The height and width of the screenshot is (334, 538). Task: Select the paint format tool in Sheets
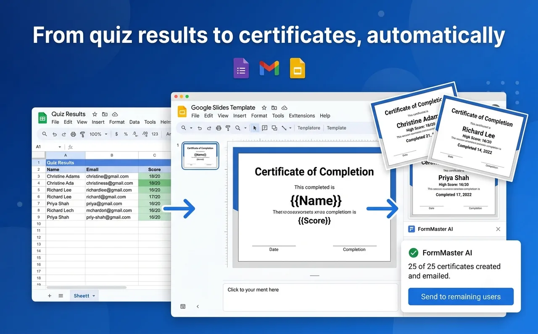point(82,134)
